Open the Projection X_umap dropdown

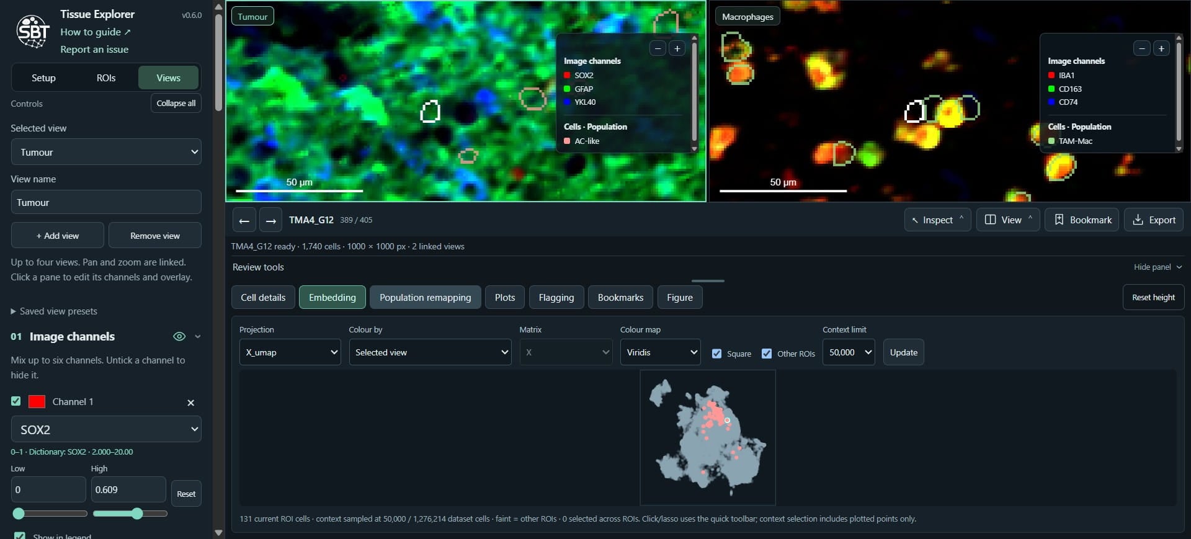[x=290, y=352]
